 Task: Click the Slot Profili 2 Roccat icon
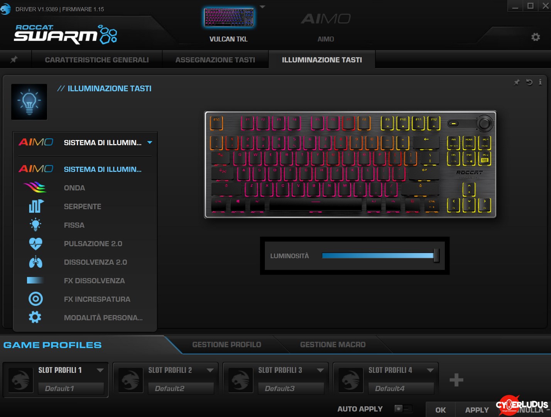point(131,380)
